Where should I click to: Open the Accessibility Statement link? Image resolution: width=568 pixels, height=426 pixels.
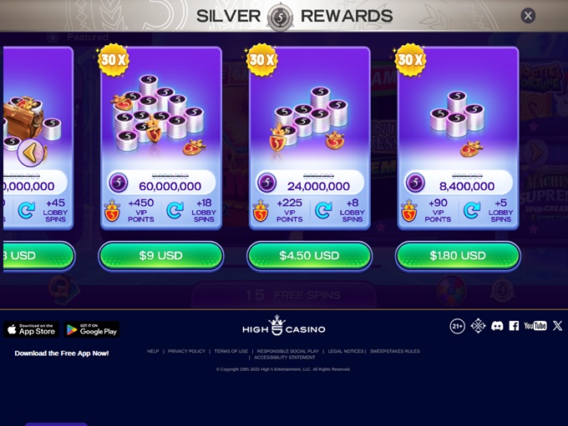pos(284,358)
